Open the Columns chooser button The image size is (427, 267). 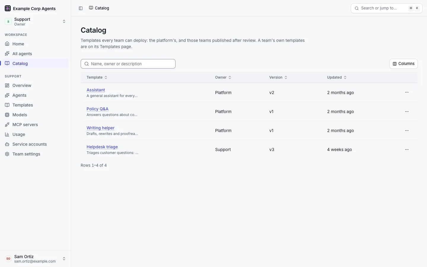(404, 64)
